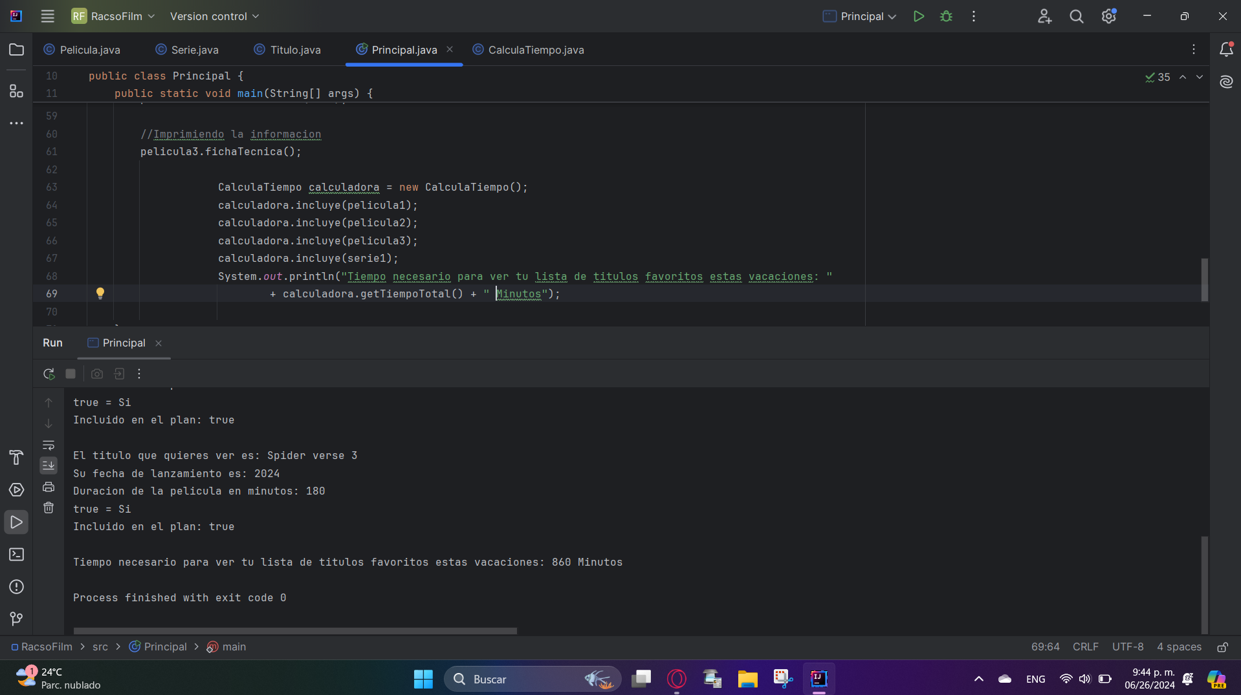Change UTF-8 file encoding
The height and width of the screenshot is (695, 1241).
click(1128, 647)
